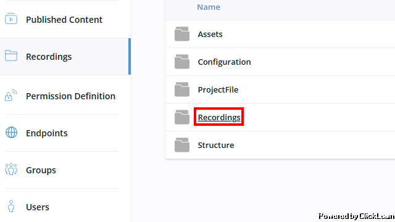
Task: Open the Groups sidebar entry
Action: click(41, 170)
